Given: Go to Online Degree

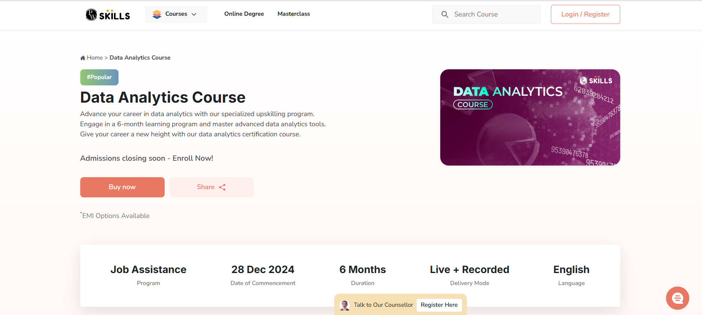Looking at the screenshot, I should click(x=244, y=14).
